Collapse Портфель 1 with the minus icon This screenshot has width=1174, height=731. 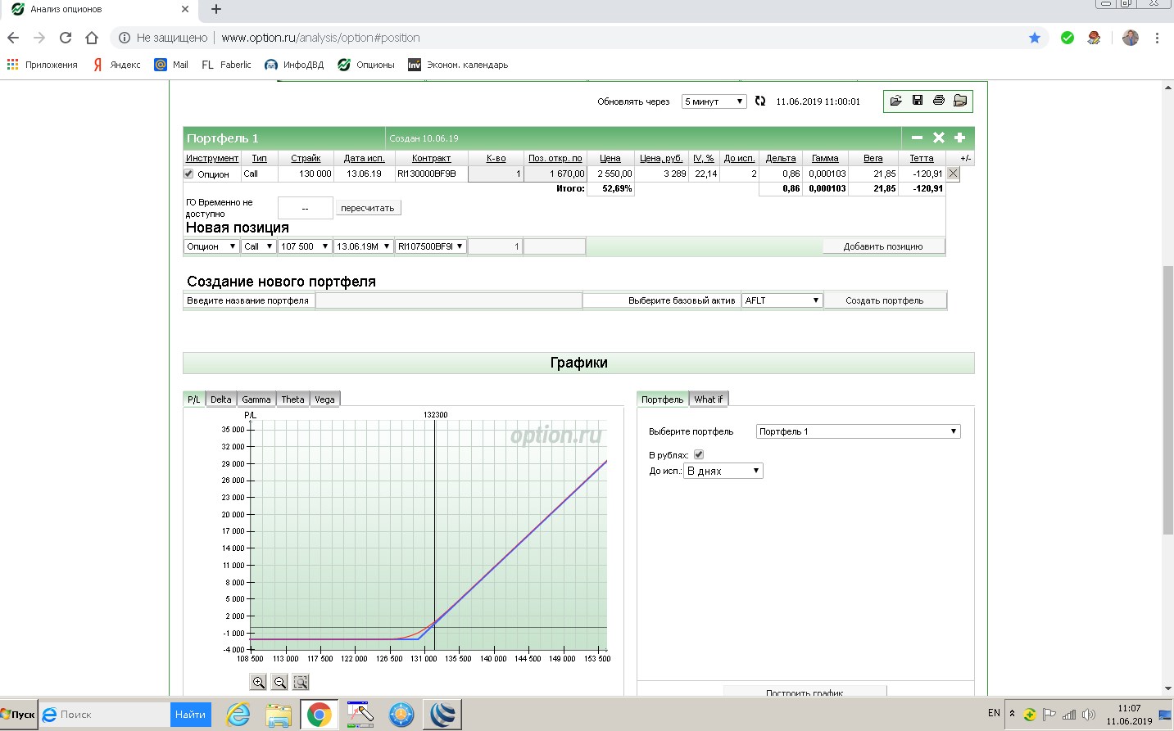pyautogui.click(x=917, y=138)
